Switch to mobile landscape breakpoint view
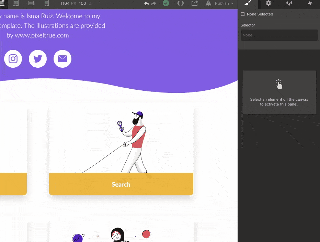This screenshot has width=320, height=242. tap(31, 3)
